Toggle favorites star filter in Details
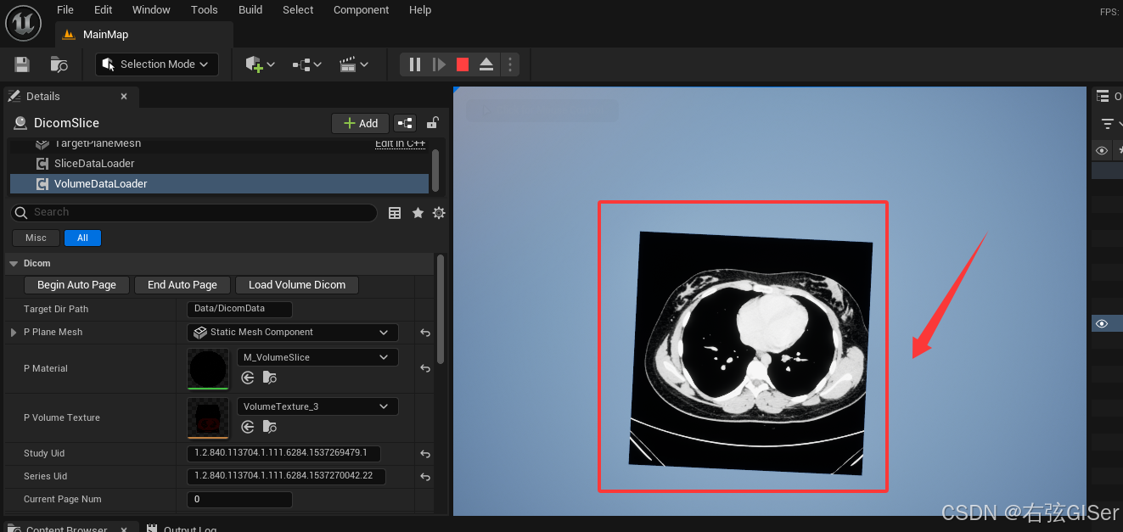Screen dimensions: 1123x532 418,213
